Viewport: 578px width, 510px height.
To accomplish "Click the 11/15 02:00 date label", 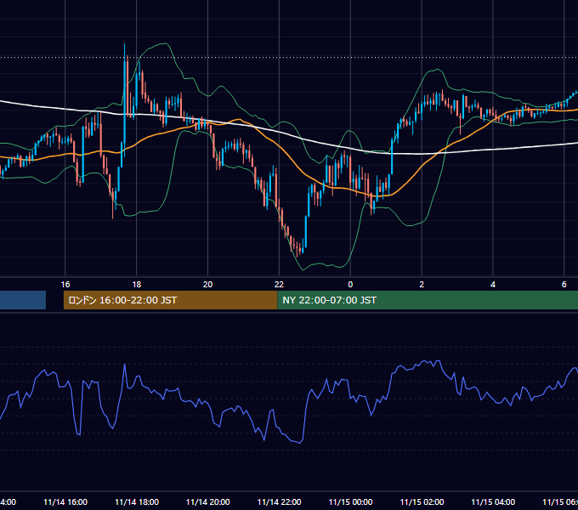I will tap(422, 501).
